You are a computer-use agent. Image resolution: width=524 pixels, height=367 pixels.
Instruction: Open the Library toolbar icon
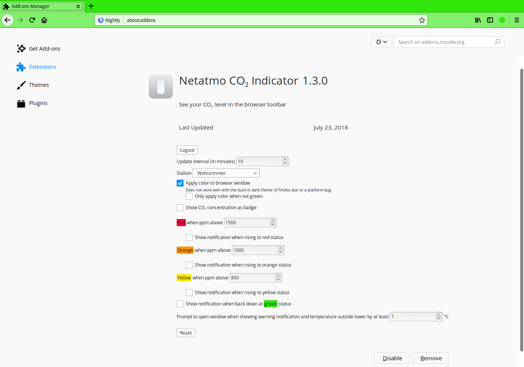(x=478, y=20)
